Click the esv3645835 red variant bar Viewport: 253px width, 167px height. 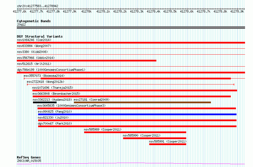click(x=137, y=108)
